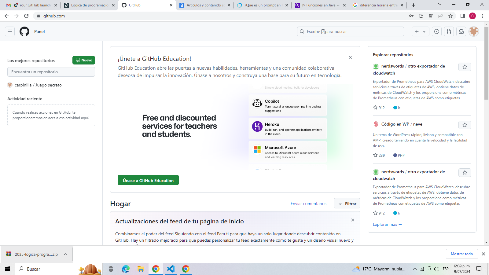Viewport: 489px width, 275px height.
Task: Focus the Encuentra un repositorio field
Action: tap(51, 72)
